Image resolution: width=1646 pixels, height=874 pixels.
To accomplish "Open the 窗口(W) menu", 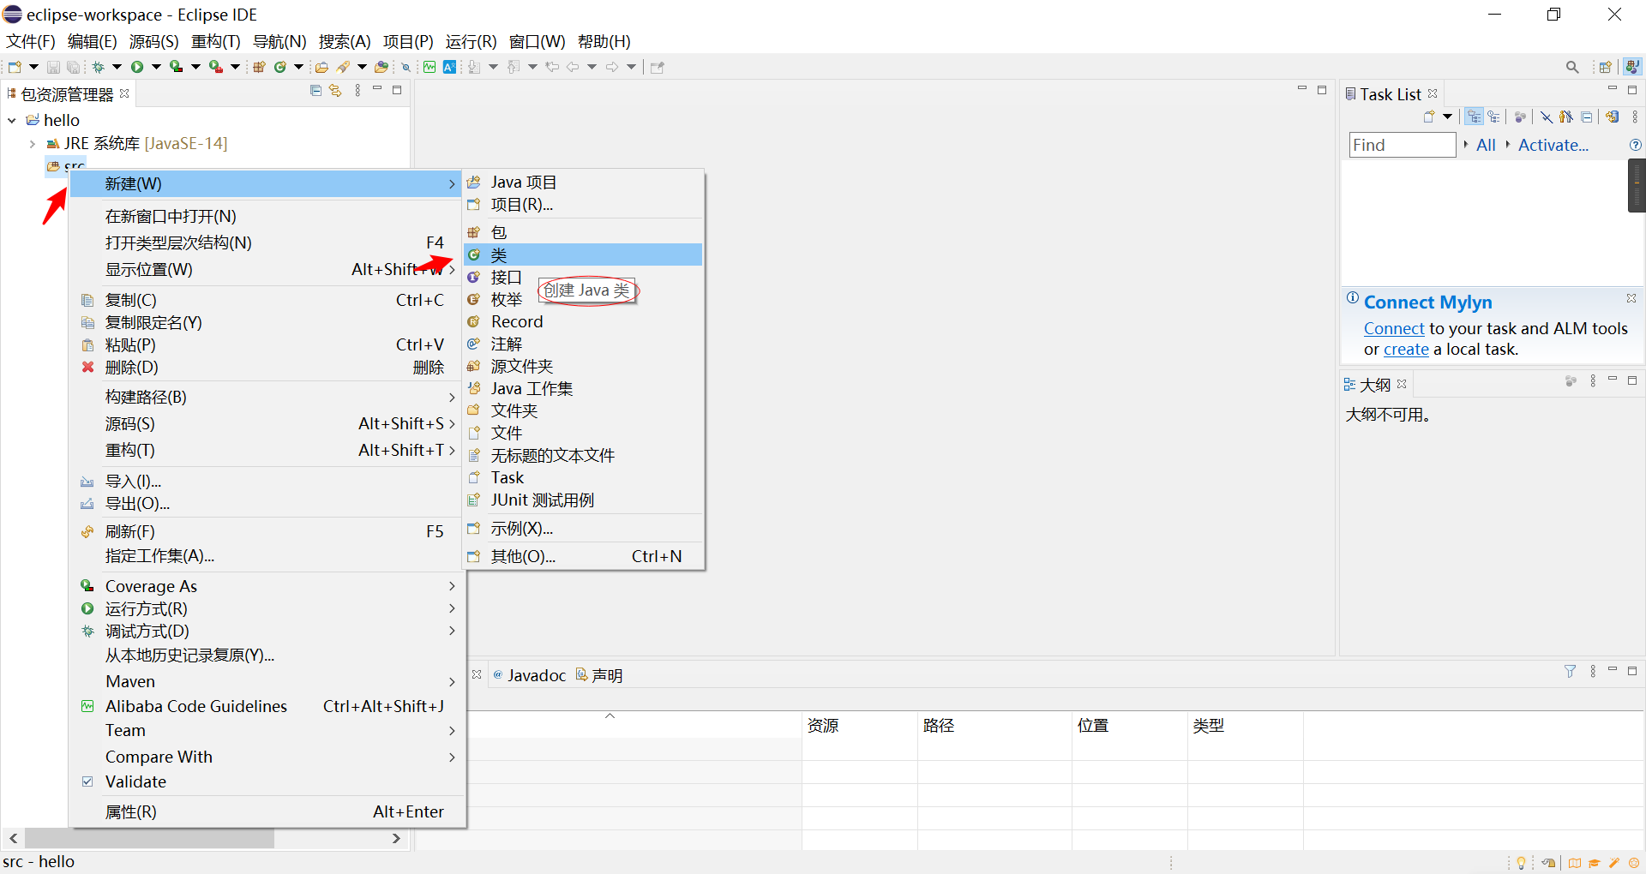I will 537,42.
